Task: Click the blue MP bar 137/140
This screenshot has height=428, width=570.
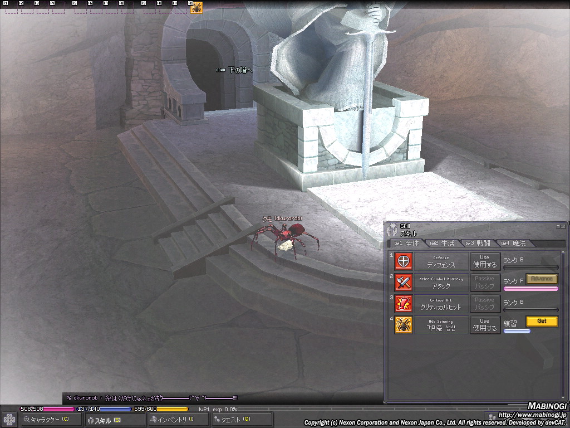Action: [104, 409]
